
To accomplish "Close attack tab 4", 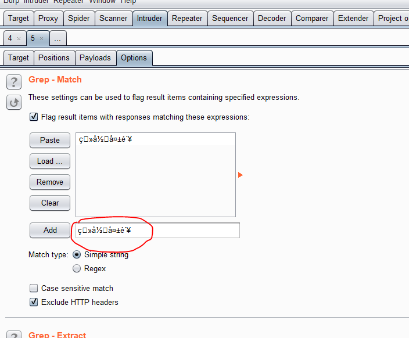I will point(19,38).
